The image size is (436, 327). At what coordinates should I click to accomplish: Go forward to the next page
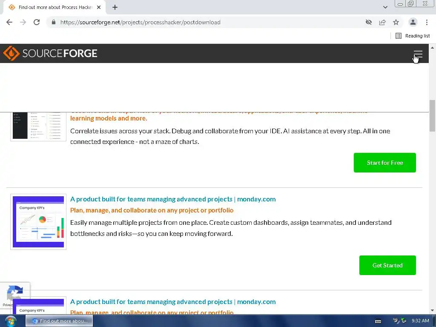coord(23,22)
